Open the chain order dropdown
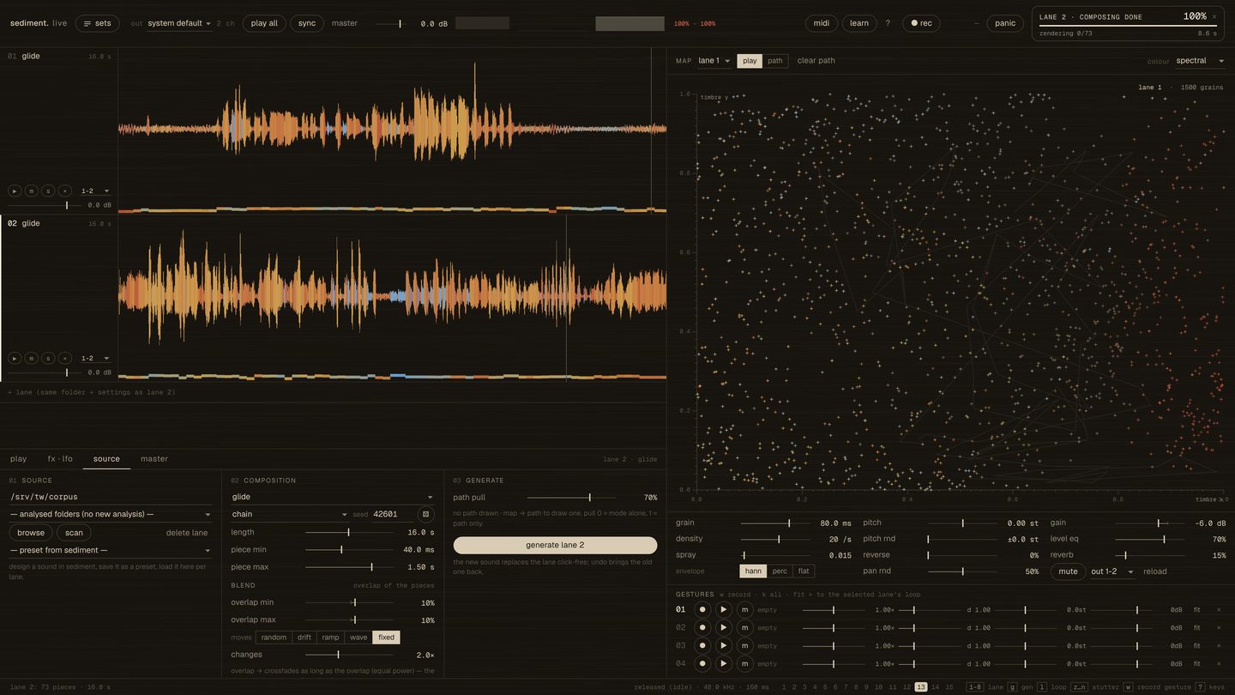This screenshot has height=695, width=1235. point(289,514)
